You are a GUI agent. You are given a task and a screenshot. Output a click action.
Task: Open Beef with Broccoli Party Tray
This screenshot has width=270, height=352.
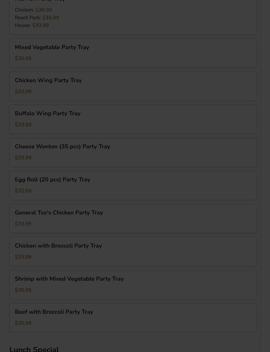pyautogui.click(x=133, y=318)
